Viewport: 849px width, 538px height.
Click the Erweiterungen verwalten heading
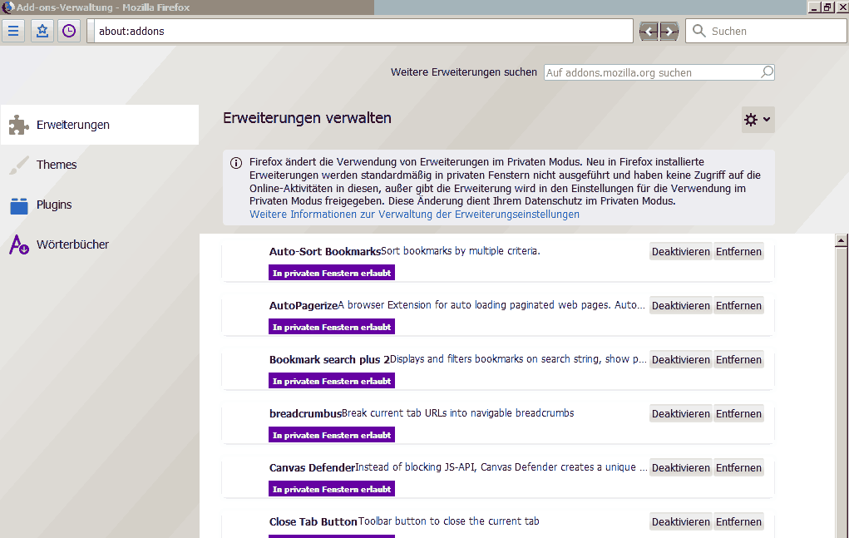307,118
